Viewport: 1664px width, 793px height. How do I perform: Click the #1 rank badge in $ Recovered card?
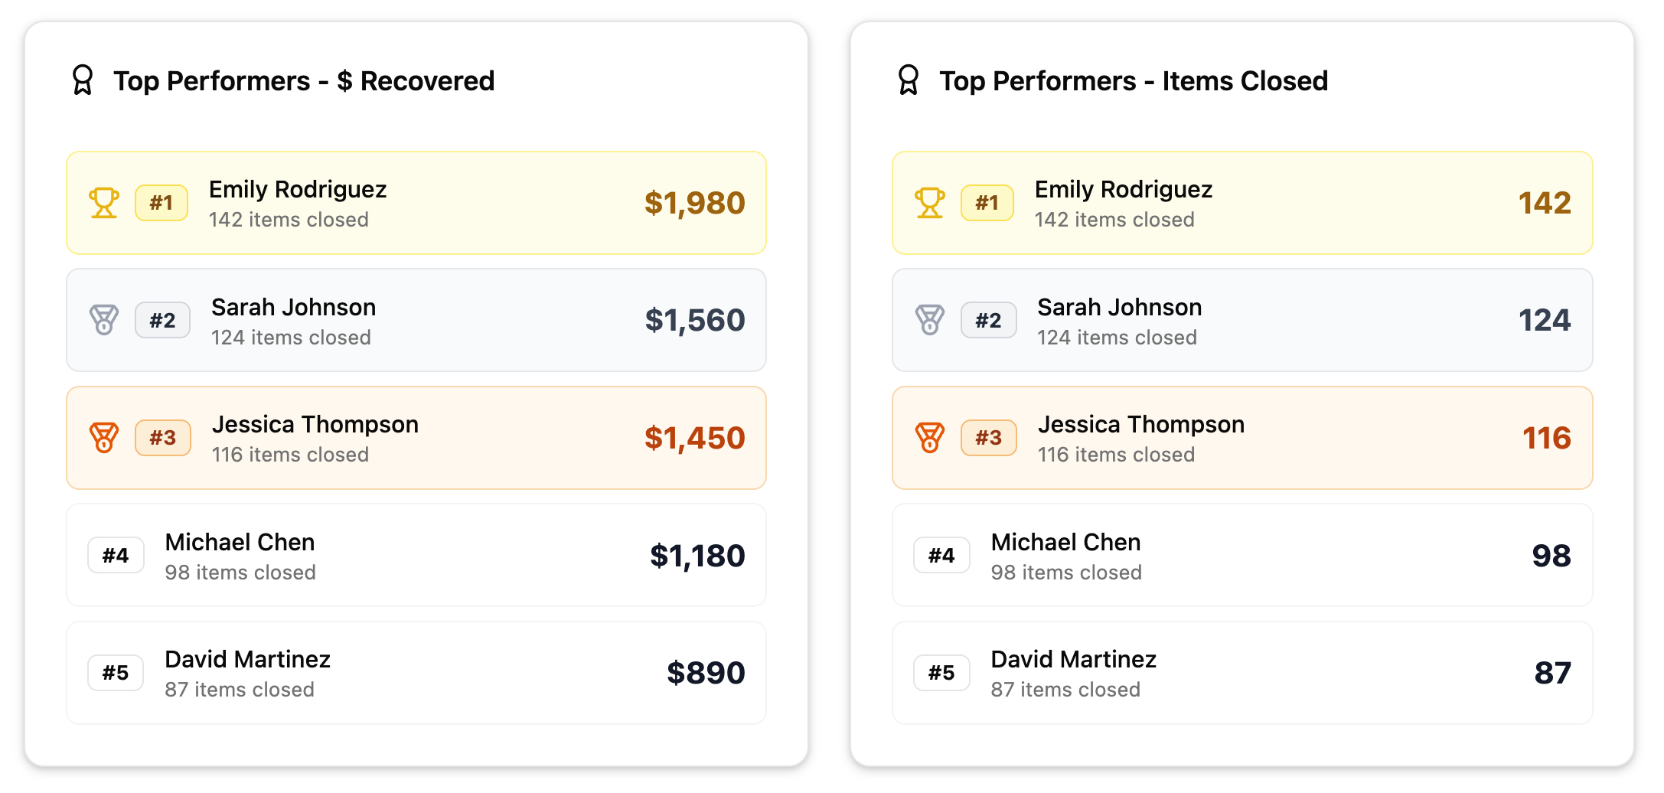pos(162,203)
